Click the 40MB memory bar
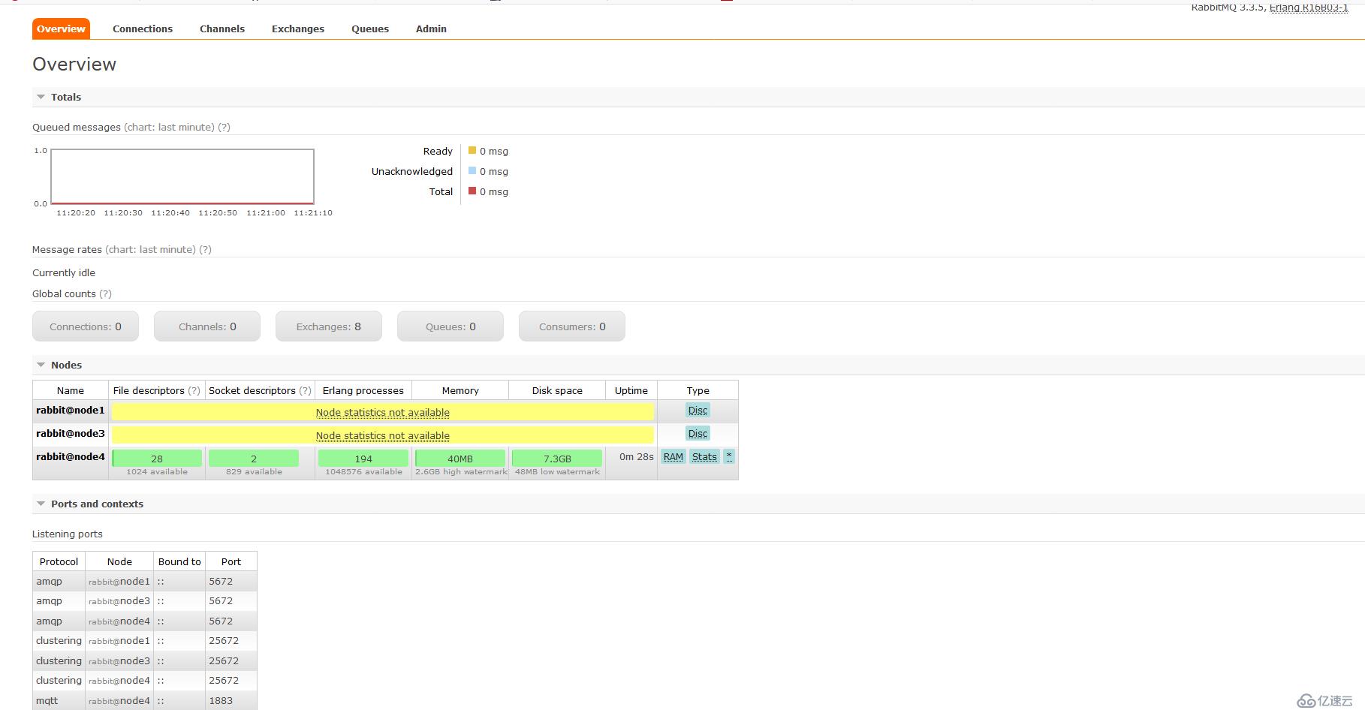This screenshot has width=1365, height=710. coord(460,458)
